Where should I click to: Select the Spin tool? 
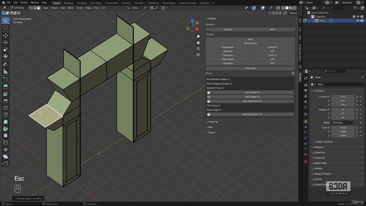[6, 129]
